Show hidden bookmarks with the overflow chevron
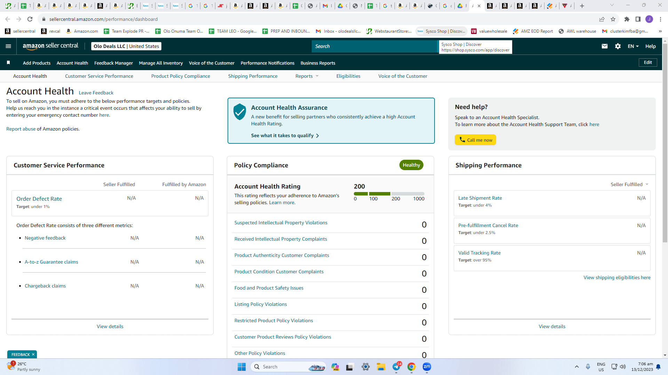This screenshot has height=375, width=668. [660, 31]
